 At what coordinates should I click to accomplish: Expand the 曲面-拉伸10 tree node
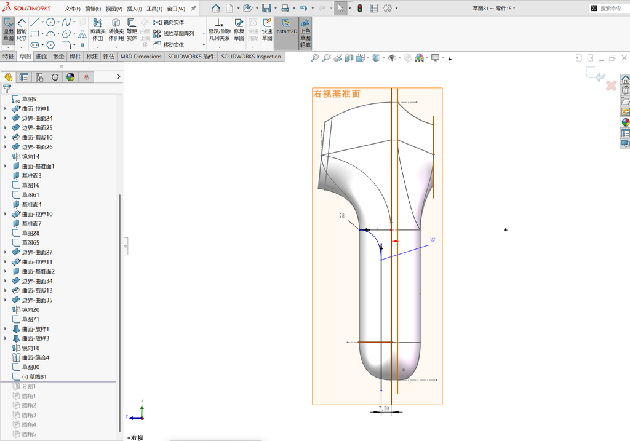pos(5,214)
